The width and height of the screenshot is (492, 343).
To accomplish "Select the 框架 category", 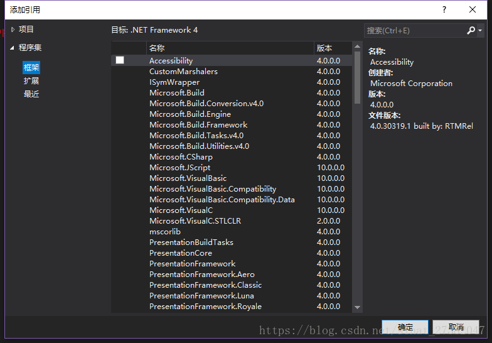I will (x=31, y=68).
